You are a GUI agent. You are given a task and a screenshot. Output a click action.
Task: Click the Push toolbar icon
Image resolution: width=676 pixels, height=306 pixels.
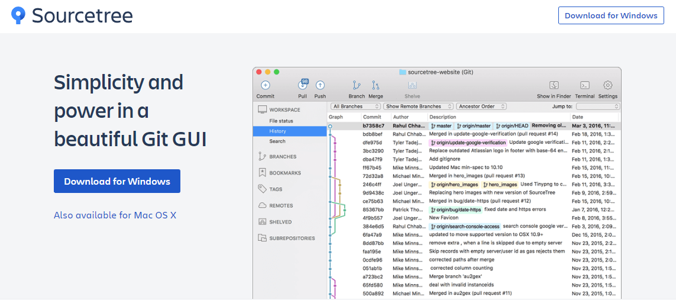pyautogui.click(x=320, y=85)
